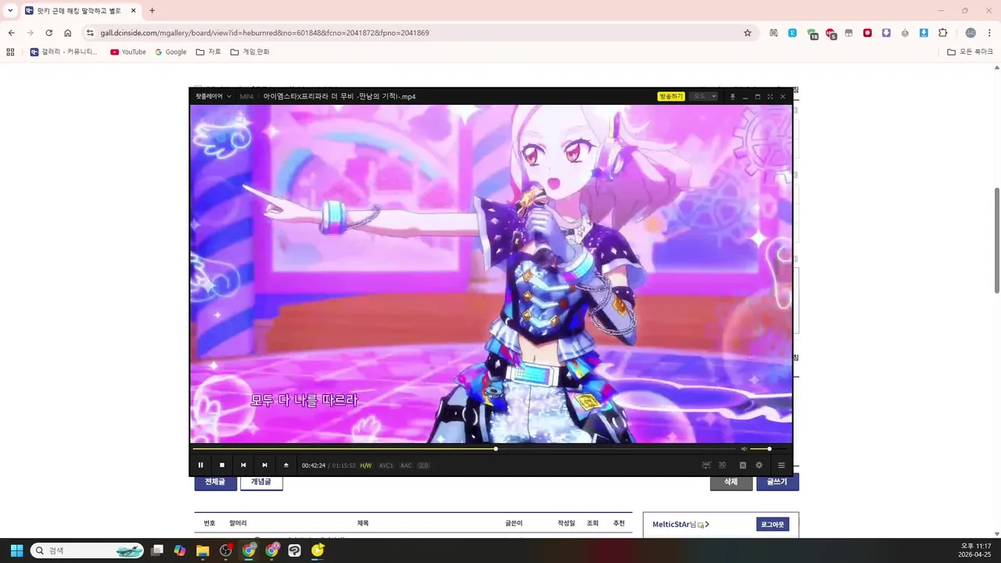Screen dimensions: 1001x563
Task: Pin PotPlayer always on top
Action: [733, 96]
